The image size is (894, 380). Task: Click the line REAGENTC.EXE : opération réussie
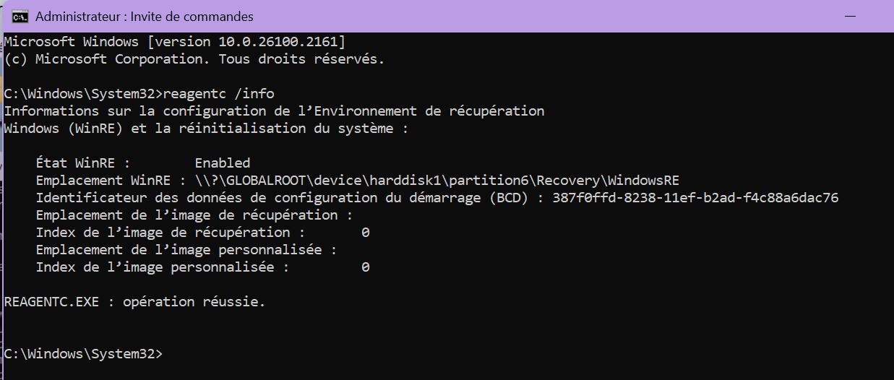pyautogui.click(x=134, y=302)
